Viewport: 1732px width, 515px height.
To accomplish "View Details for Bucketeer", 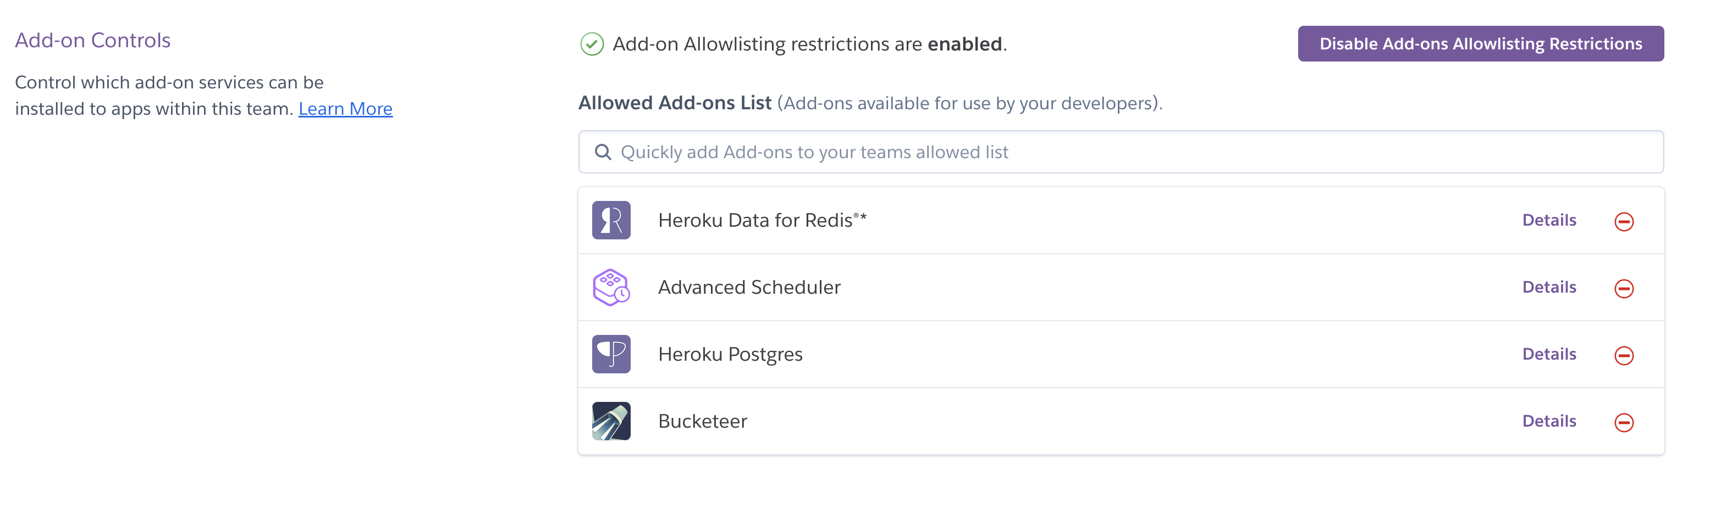I will 1548,421.
